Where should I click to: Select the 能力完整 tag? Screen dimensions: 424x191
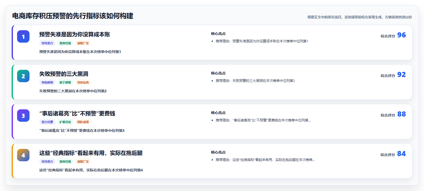click(47, 122)
